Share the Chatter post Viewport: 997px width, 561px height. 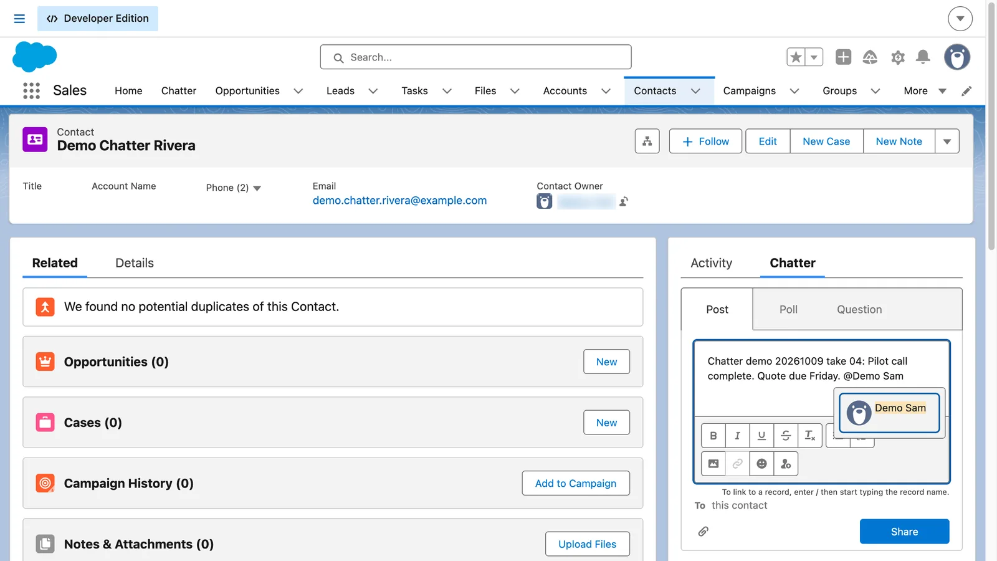coord(904,532)
